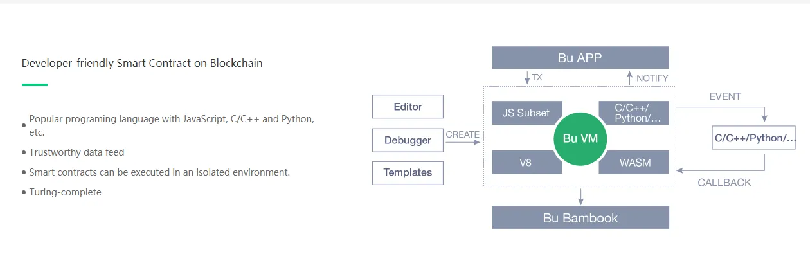Click the TX down arrow
Screen dimensions: 810x270
pyautogui.click(x=527, y=77)
